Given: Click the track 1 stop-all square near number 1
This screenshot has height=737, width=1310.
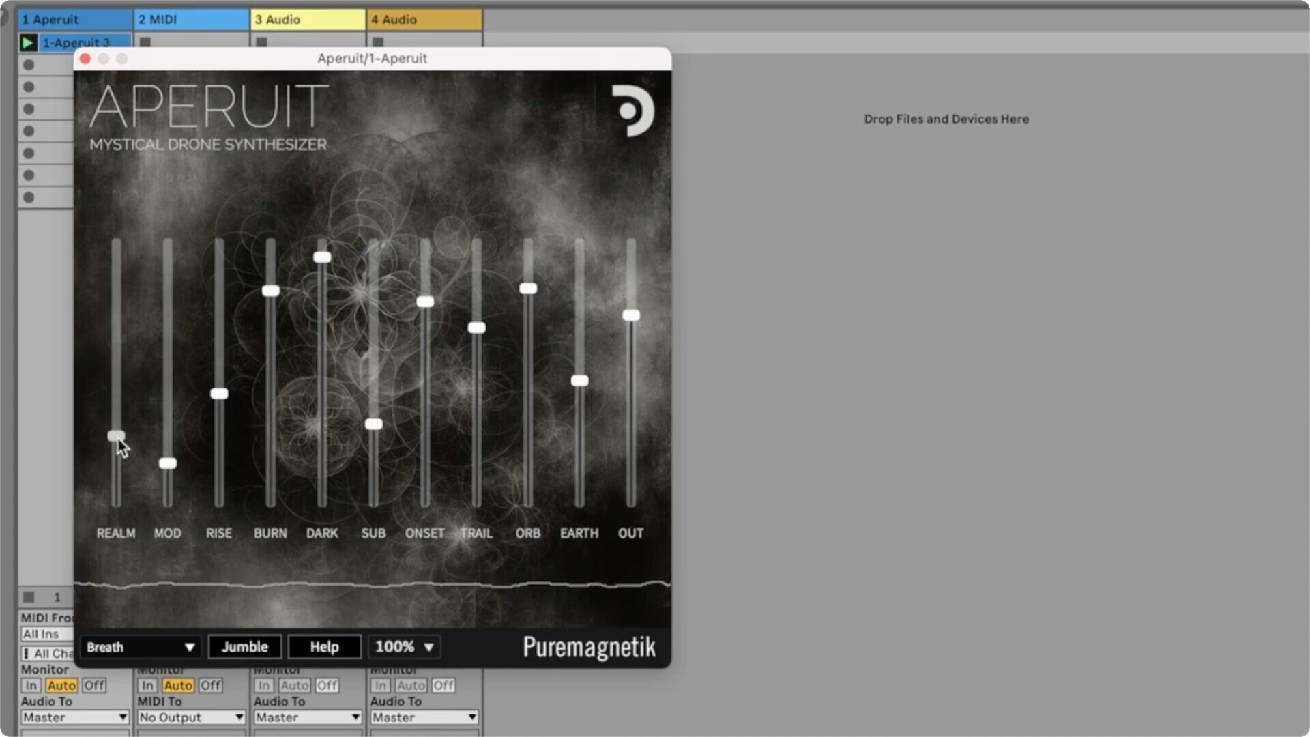Looking at the screenshot, I should pos(29,597).
